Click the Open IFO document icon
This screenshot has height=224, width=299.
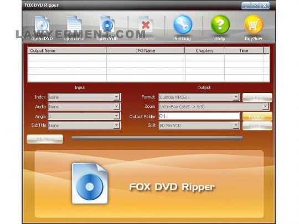click(x=74, y=24)
